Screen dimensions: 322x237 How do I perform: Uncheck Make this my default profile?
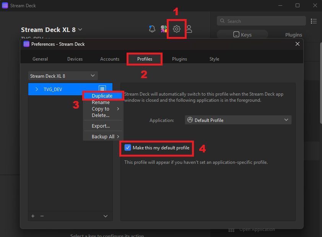[x=127, y=147]
